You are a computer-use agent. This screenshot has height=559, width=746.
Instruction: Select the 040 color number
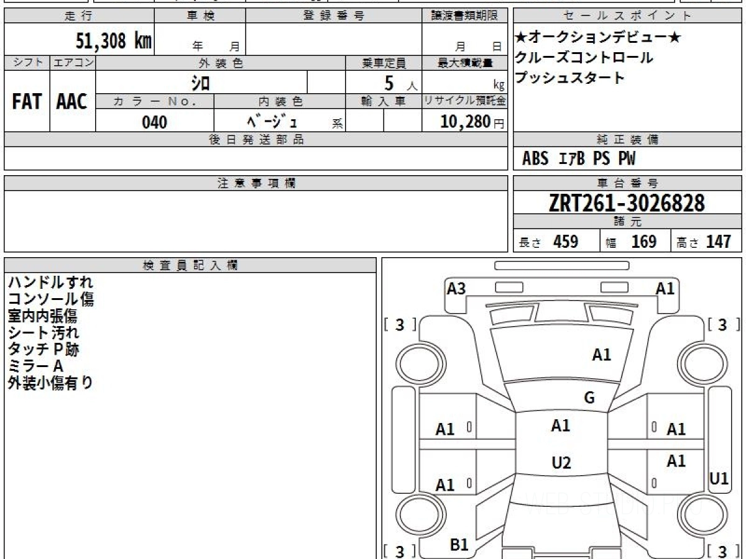pyautogui.click(x=155, y=122)
